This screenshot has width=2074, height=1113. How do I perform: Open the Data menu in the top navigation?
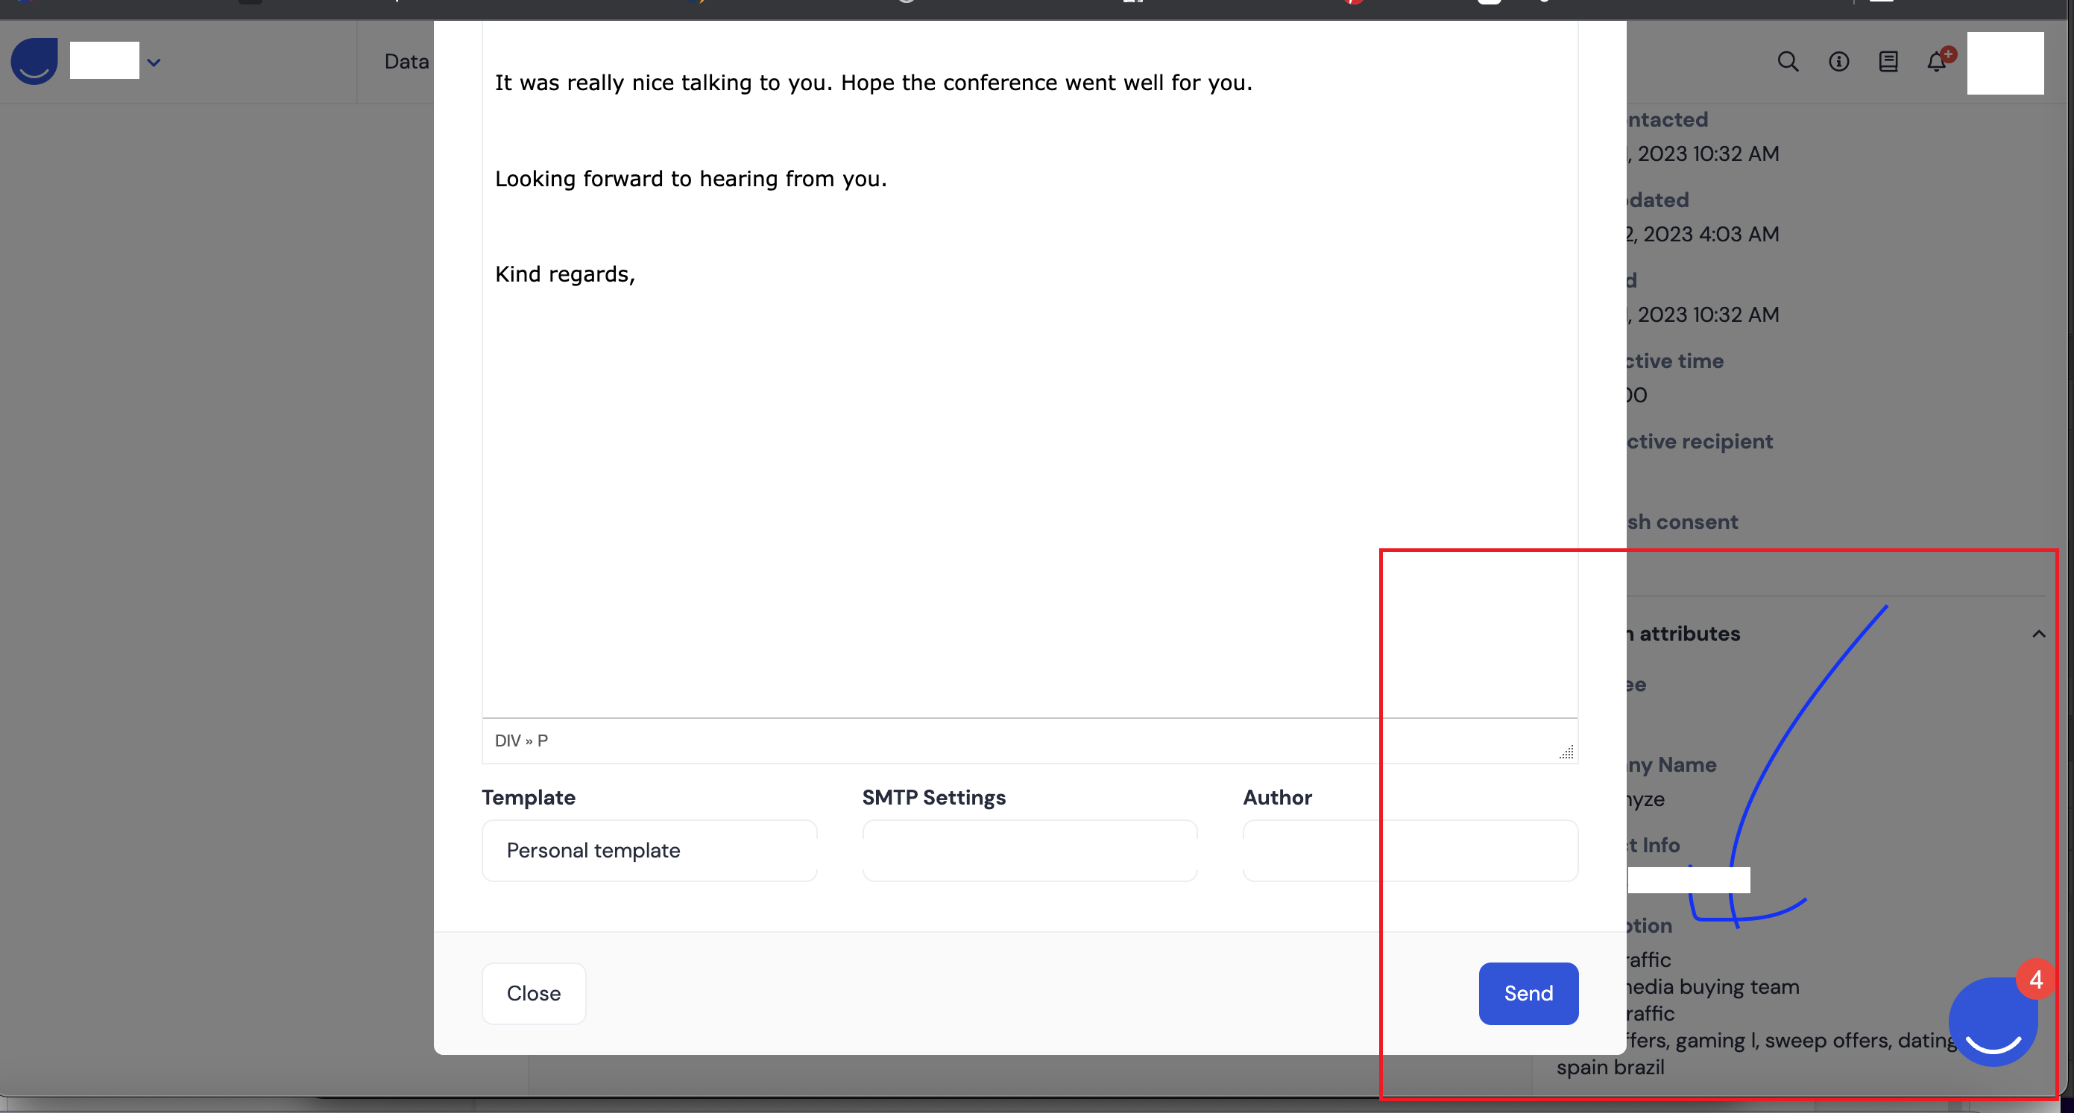click(406, 62)
